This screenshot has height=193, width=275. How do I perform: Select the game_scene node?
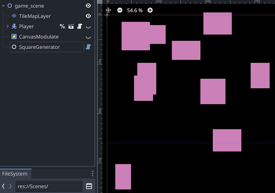click(x=29, y=6)
